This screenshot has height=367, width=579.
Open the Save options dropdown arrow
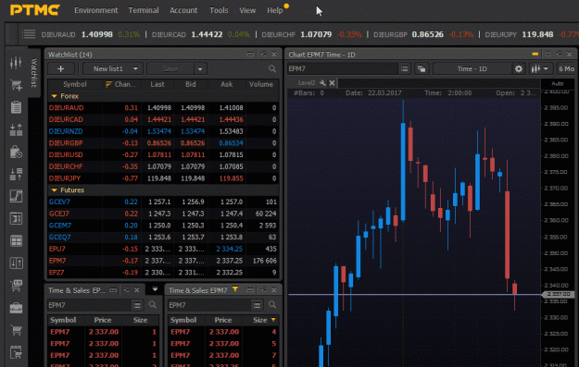click(200, 69)
